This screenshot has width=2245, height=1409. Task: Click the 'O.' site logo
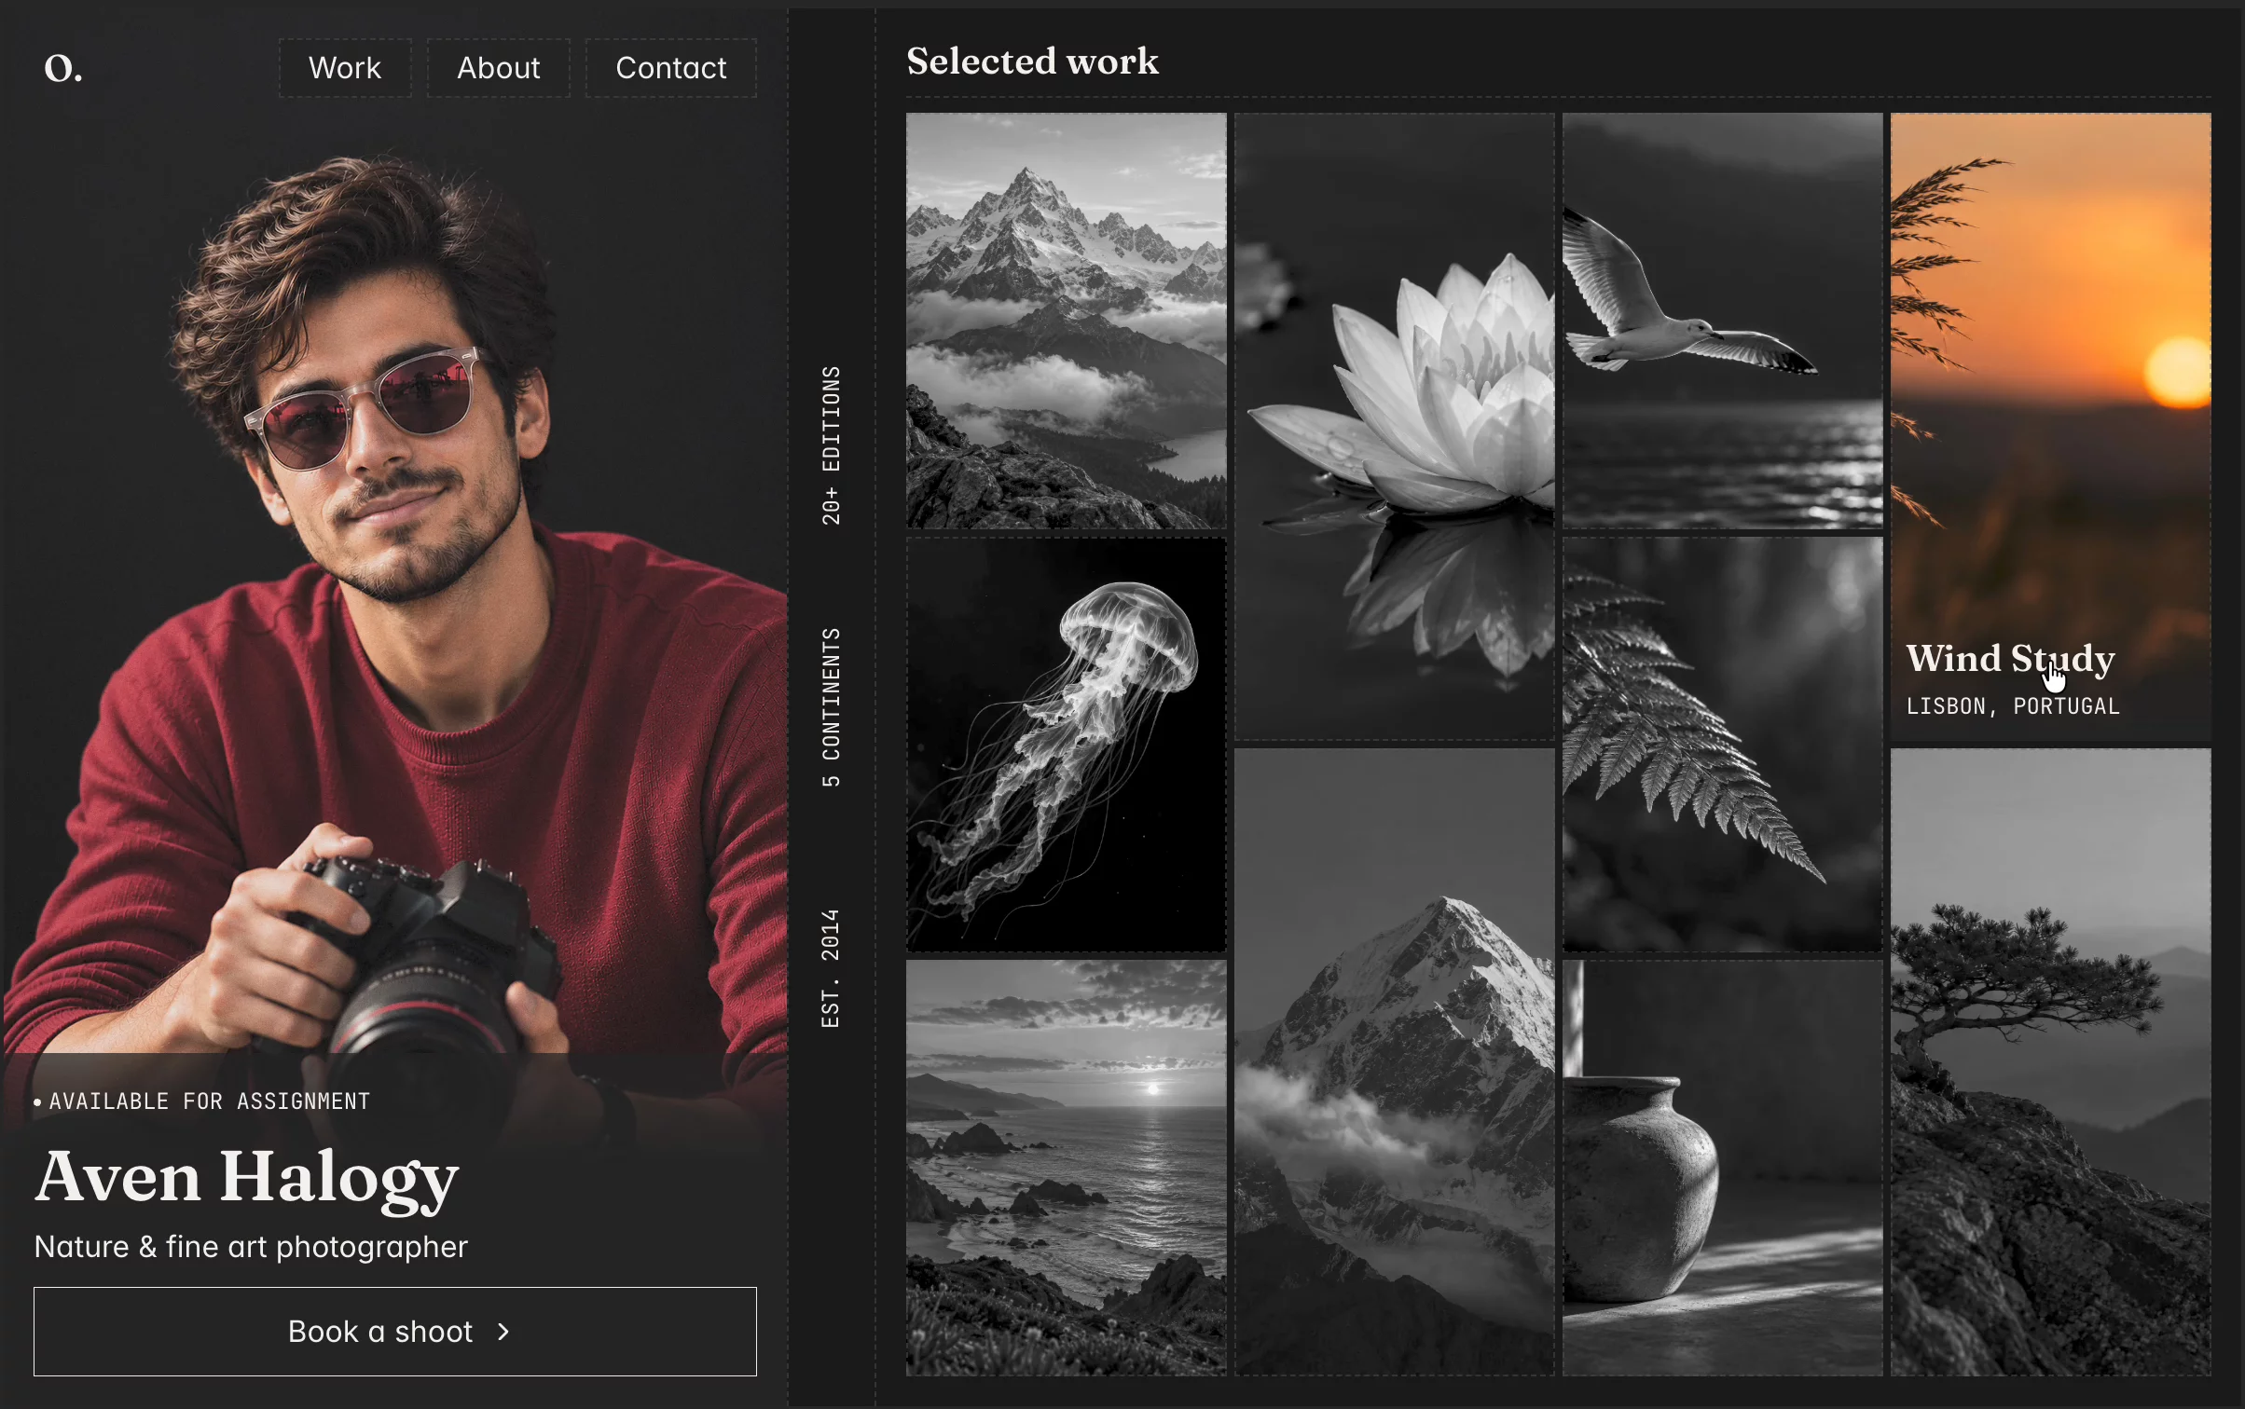click(63, 68)
